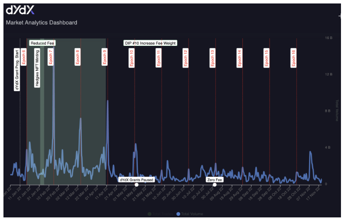Click the 16 B y-axis value
Image resolution: width=344 pixels, height=220 pixels.
point(328,38)
